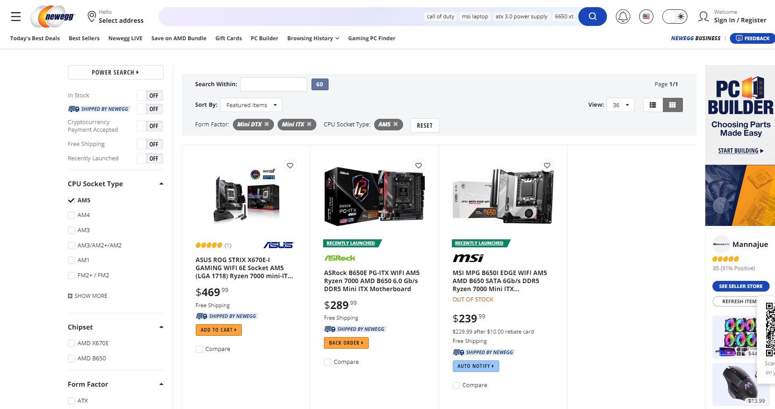This screenshot has height=409, width=775.
Task: Remove the Mini ITX filter
Action: (x=309, y=124)
